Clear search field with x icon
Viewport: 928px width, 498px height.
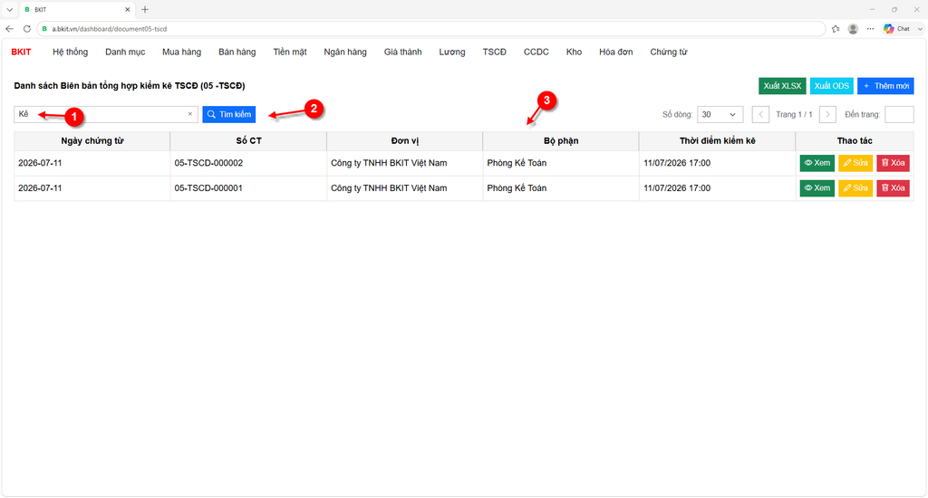pyautogui.click(x=190, y=114)
